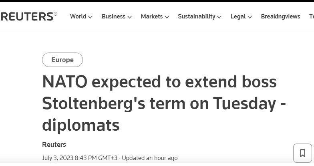314x166 pixels.
Task: Click the word 'diplomats' in the headline
Action: point(81,125)
